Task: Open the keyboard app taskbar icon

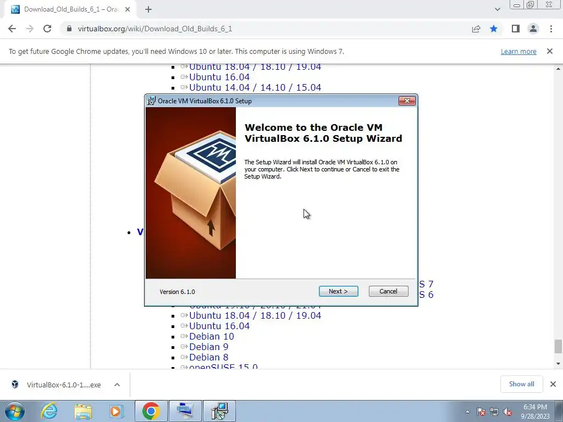Action: [x=185, y=411]
